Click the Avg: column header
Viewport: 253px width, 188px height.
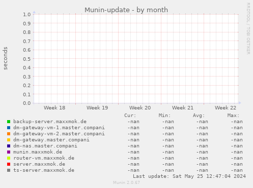click(x=199, y=116)
